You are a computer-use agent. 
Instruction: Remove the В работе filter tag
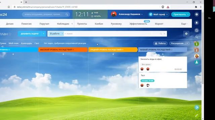[62, 34]
